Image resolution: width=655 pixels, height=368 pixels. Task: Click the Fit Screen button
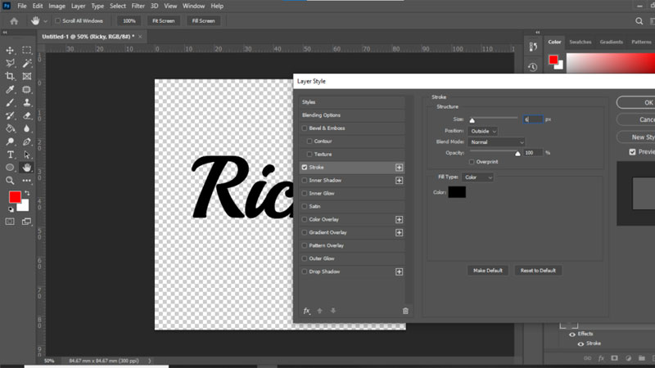coord(163,21)
